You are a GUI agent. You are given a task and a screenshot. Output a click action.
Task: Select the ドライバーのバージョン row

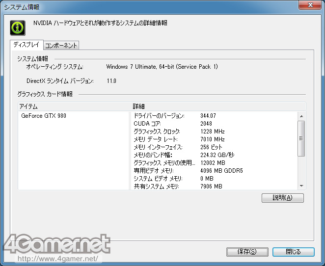tap(215, 116)
